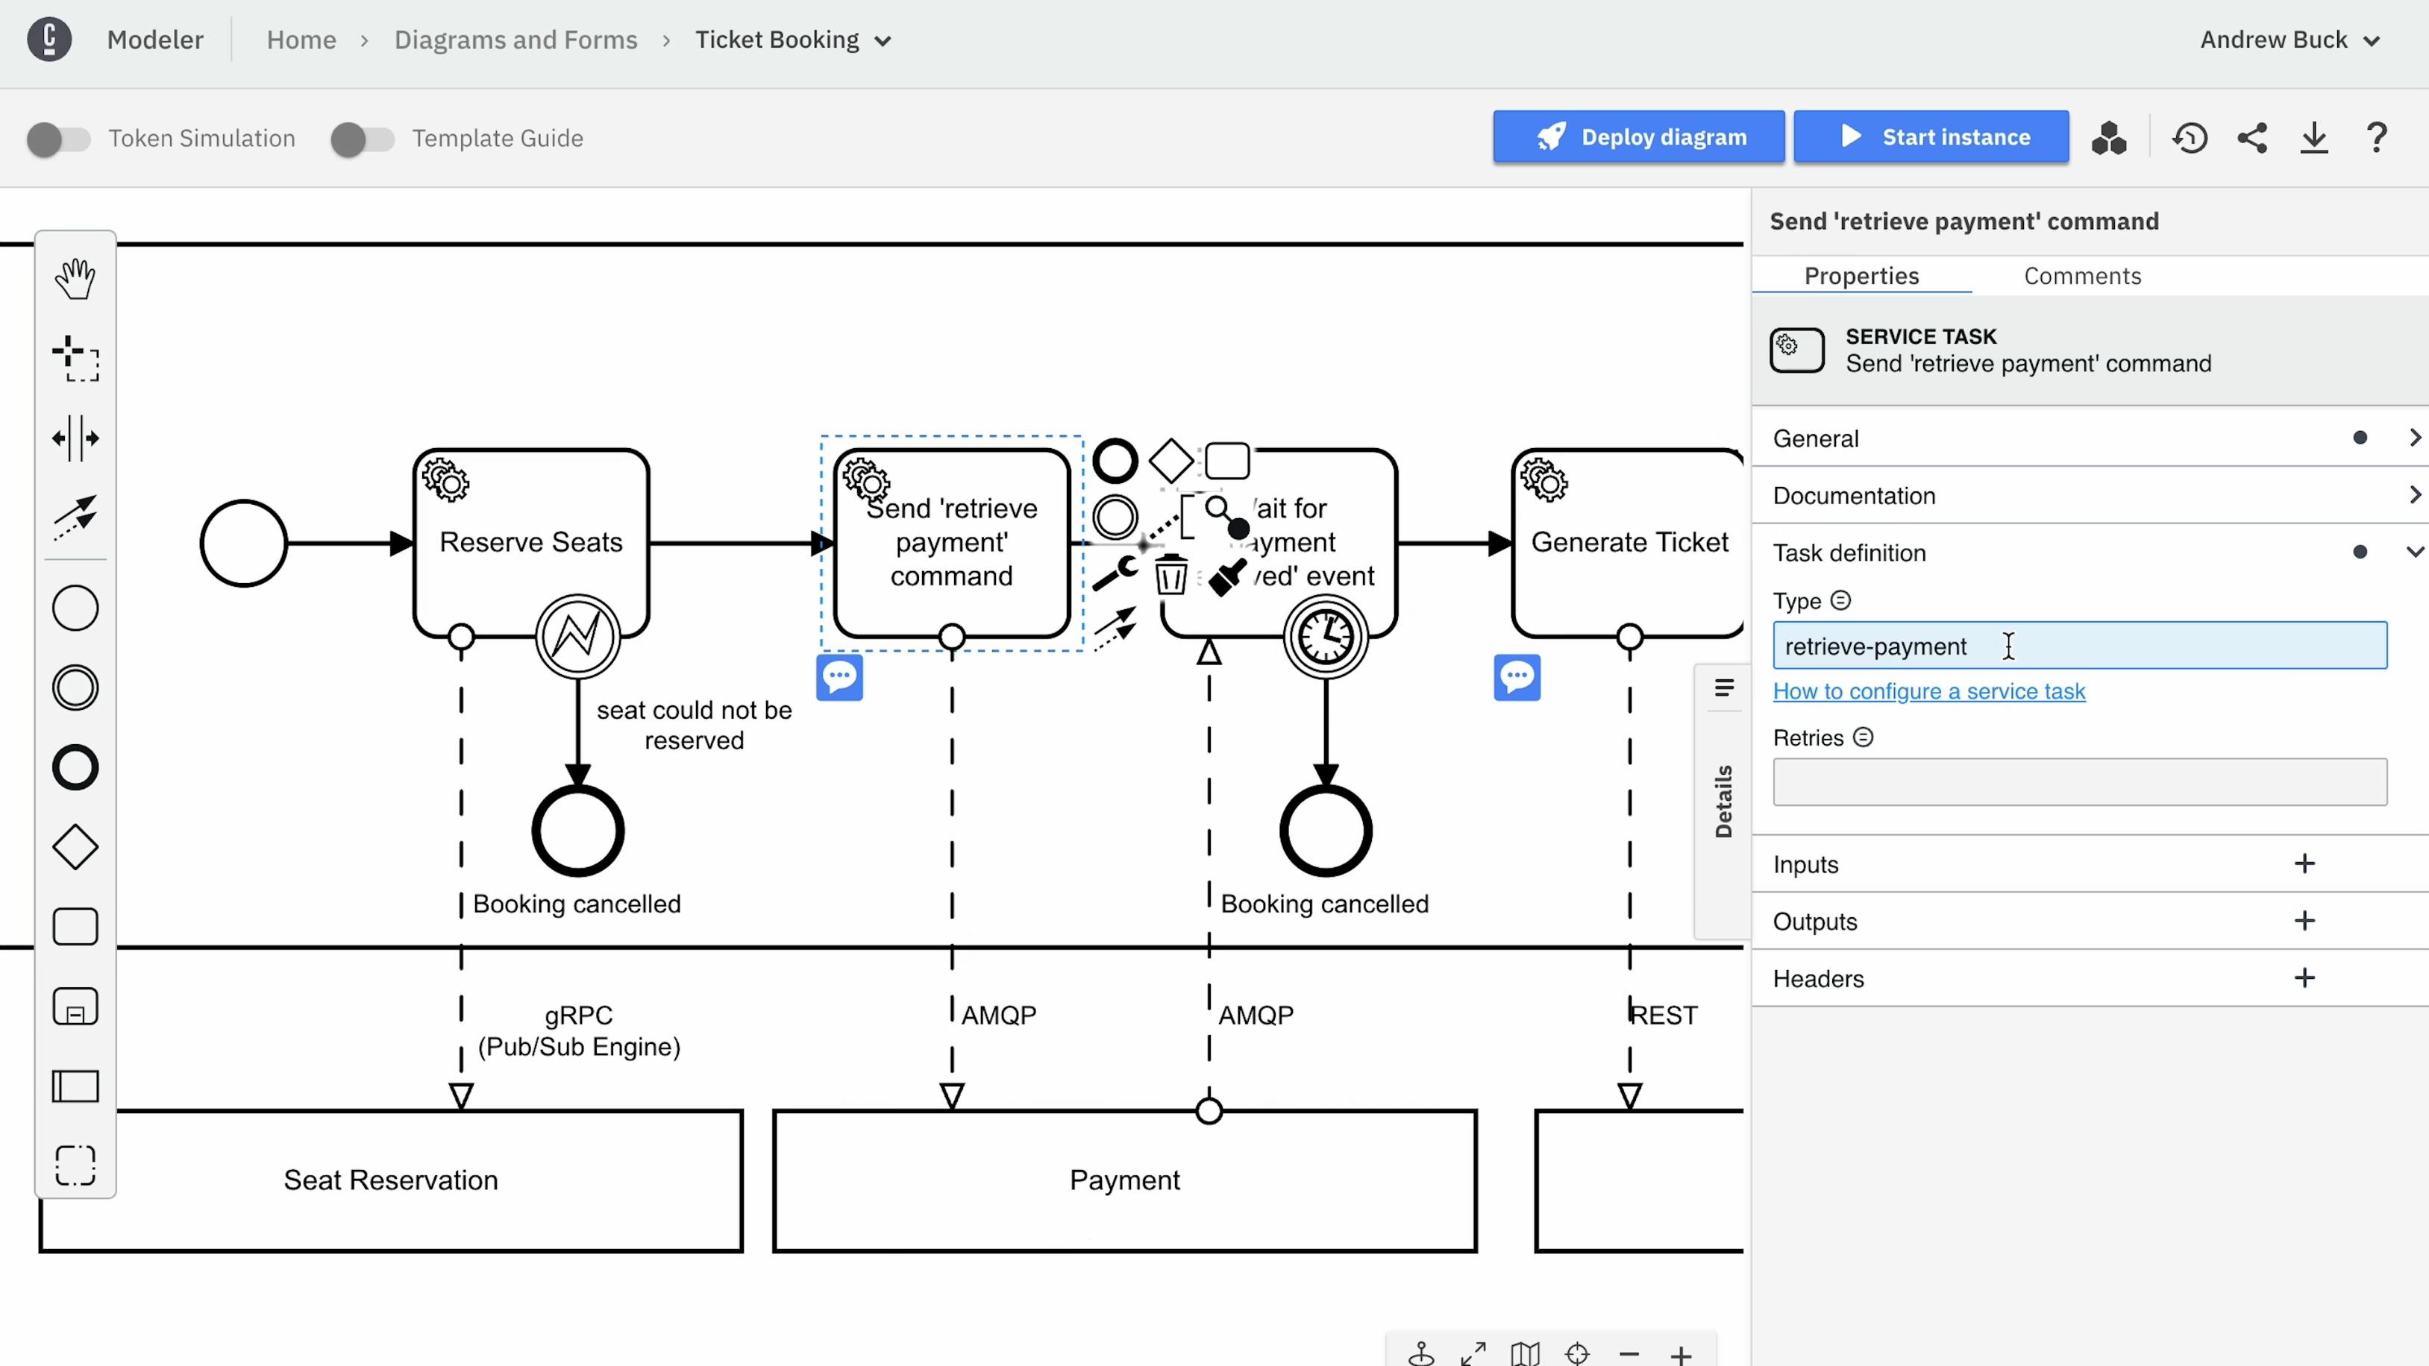
Task: Select the hand tool in palette
Action: coord(75,279)
